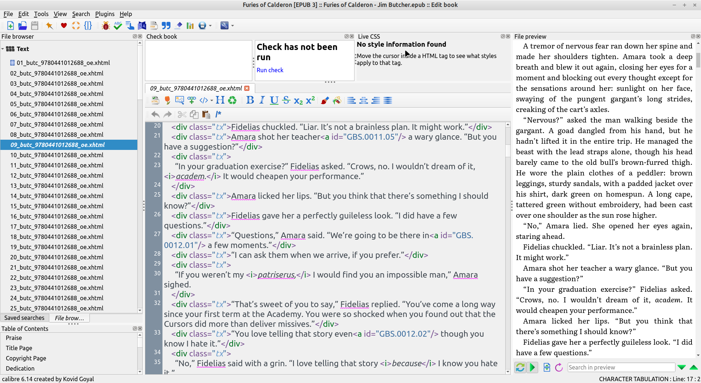Apply bold formatting with B icon
The width and height of the screenshot is (701, 383).
(x=250, y=100)
